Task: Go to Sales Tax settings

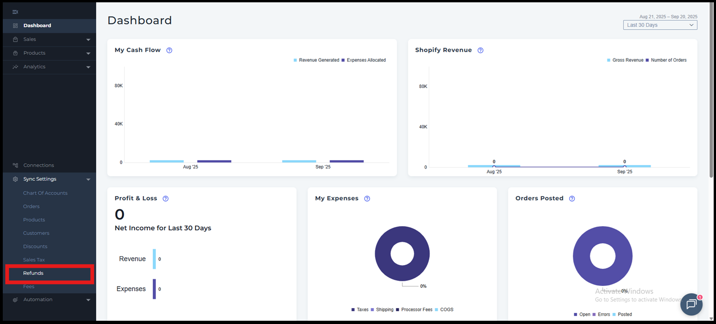Action: 34,260
